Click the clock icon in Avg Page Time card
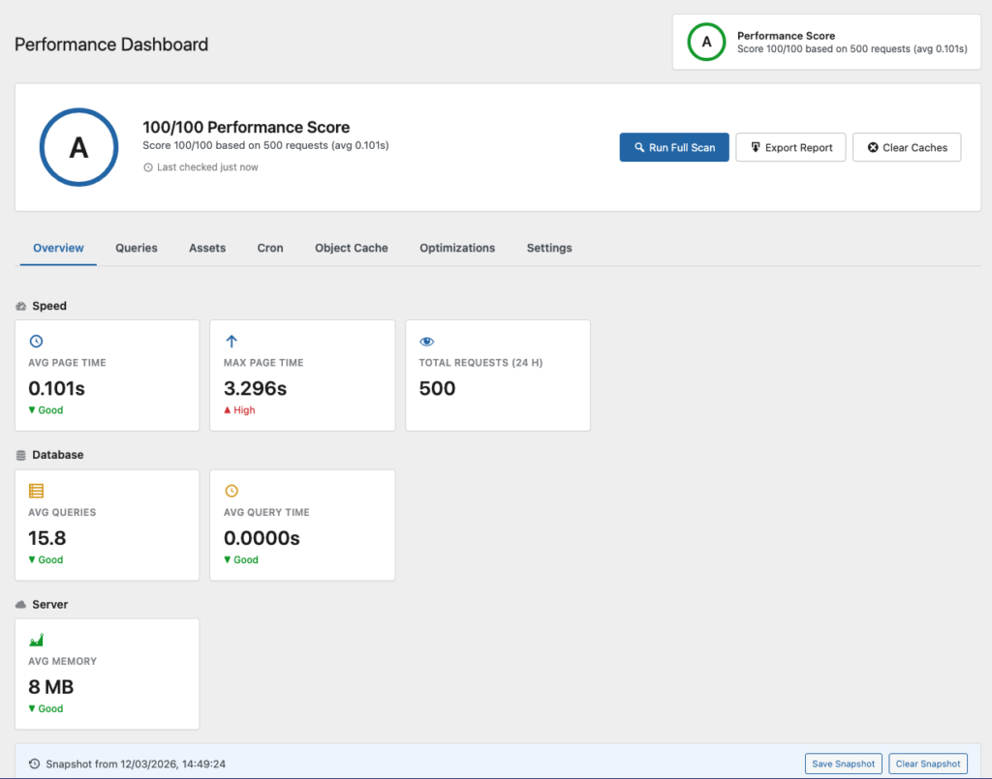The height and width of the screenshot is (779, 992). [x=37, y=342]
